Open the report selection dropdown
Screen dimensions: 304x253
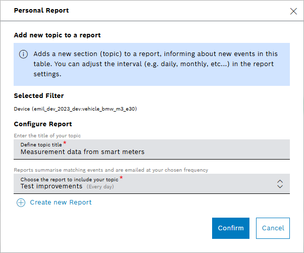click(151, 184)
